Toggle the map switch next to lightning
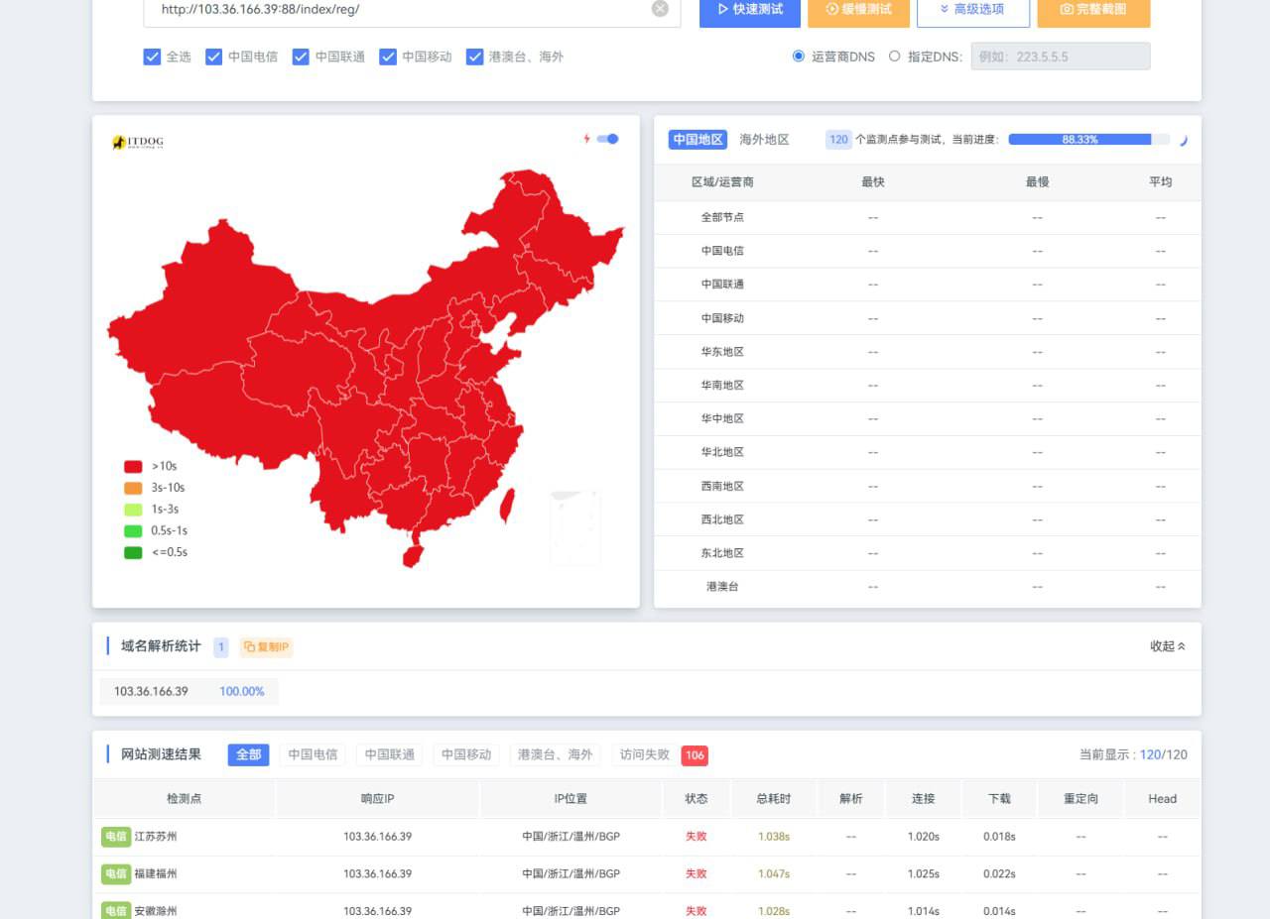This screenshot has width=1270, height=919. coord(607,139)
